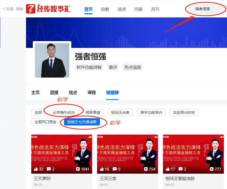Select the 热点追踪 tag
227x189 pixels.
[133, 67]
